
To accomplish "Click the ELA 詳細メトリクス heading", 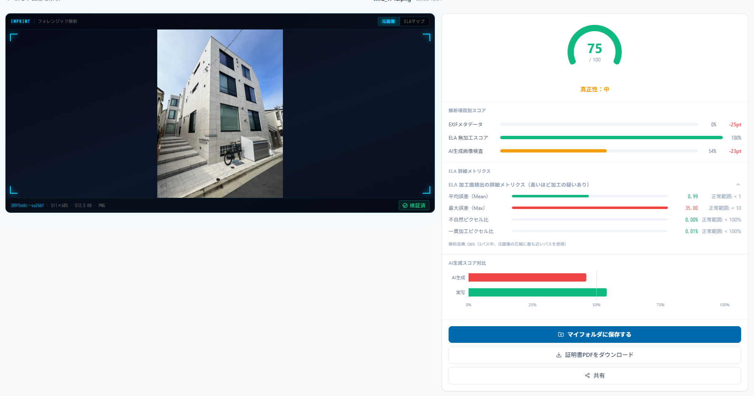I will [x=469, y=171].
